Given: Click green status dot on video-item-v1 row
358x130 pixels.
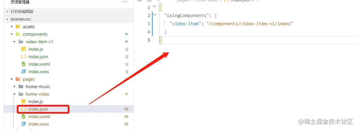Looking at the screenshot, I should point(127,42).
